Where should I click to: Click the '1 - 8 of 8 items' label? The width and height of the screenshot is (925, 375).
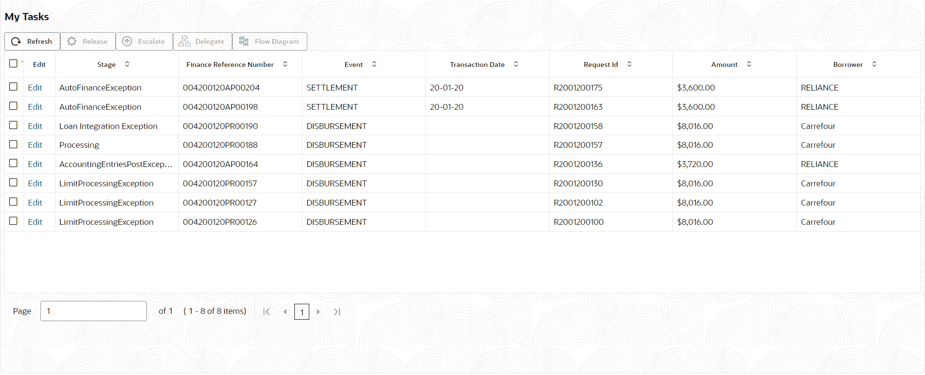pos(215,311)
